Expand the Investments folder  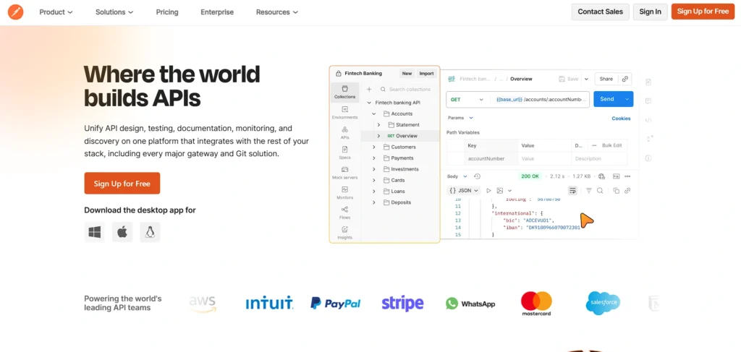coord(374,169)
